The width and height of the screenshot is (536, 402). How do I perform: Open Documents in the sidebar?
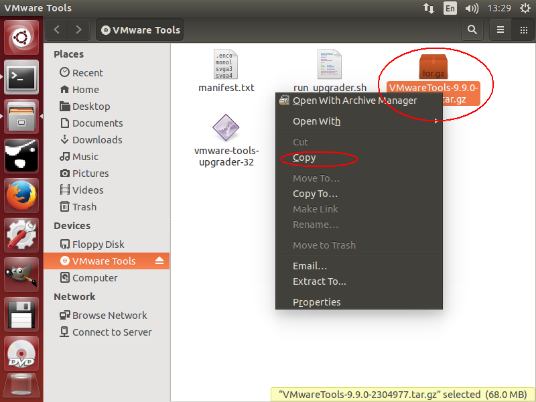[107, 123]
